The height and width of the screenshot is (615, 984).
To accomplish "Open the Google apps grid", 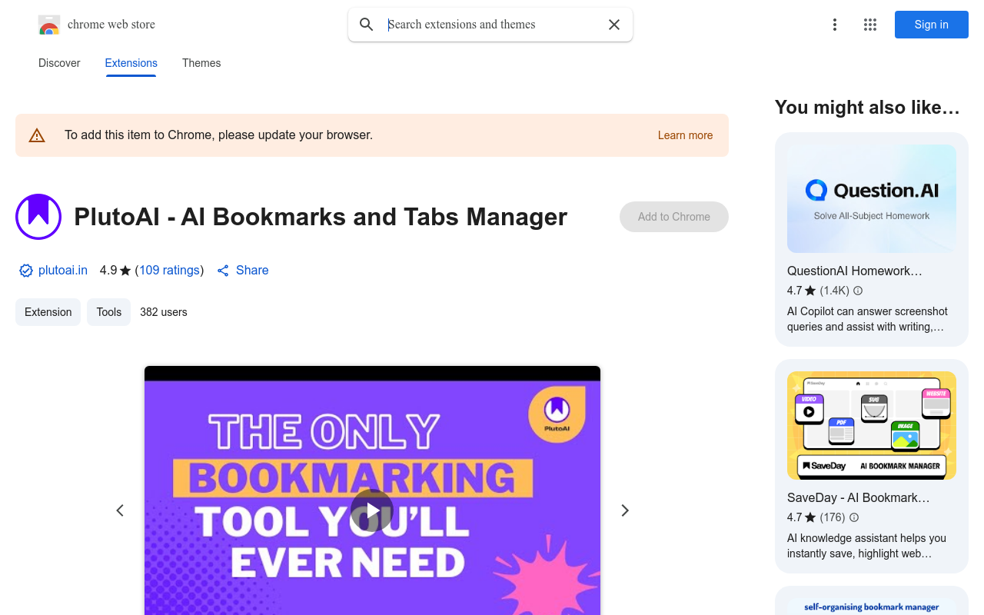I will coord(870,25).
